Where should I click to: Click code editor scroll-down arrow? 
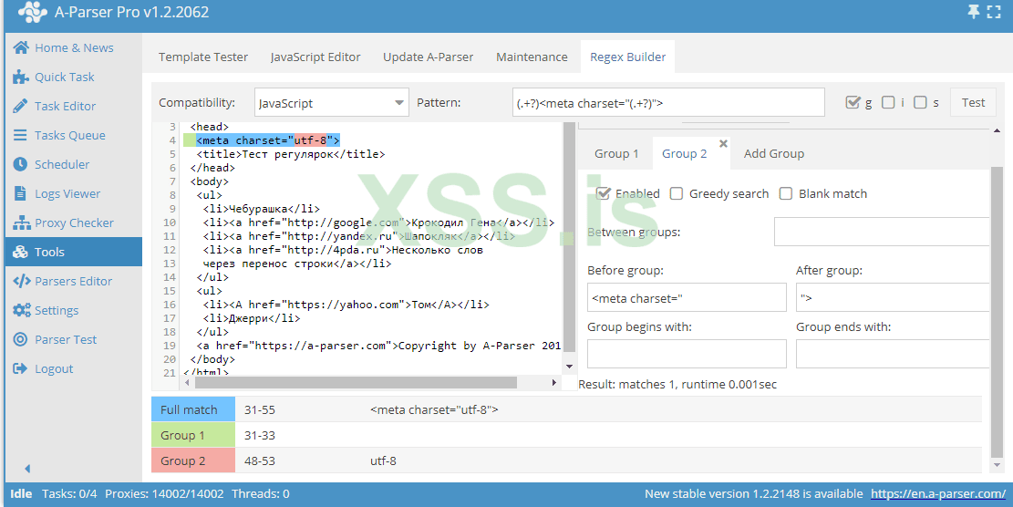tap(569, 367)
